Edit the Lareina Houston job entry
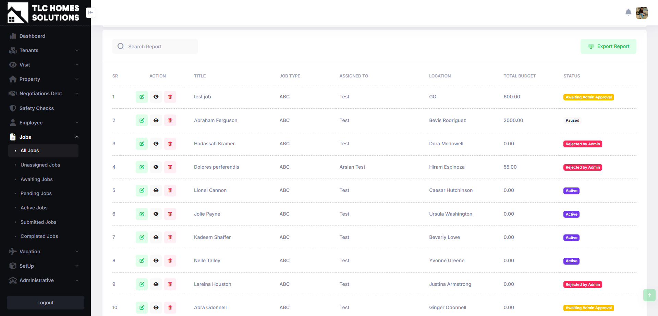This screenshot has height=316, width=658. (x=142, y=284)
